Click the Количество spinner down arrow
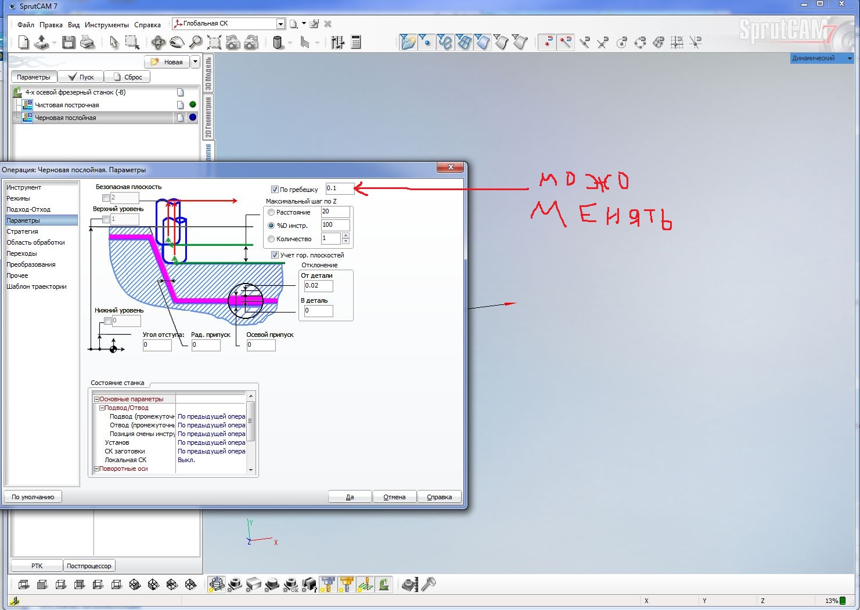860x610 pixels. (346, 241)
